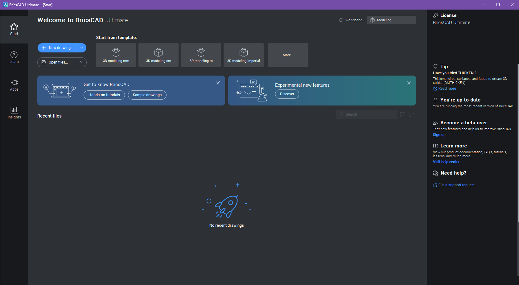Open the Apps tab in sidebar

tap(14, 85)
